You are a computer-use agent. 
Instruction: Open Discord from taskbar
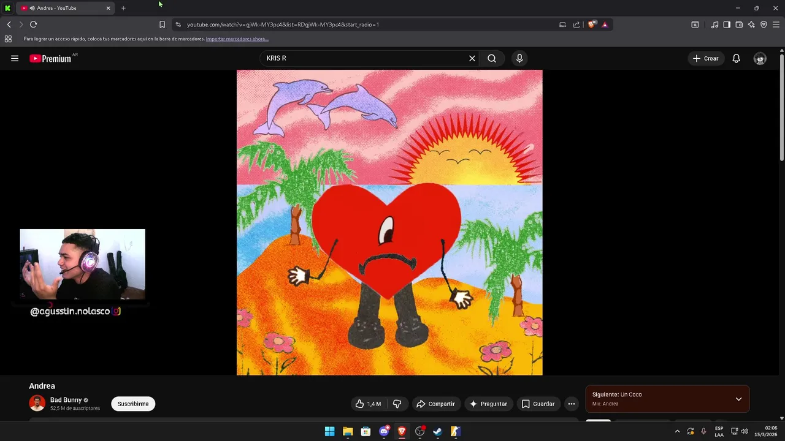click(384, 431)
